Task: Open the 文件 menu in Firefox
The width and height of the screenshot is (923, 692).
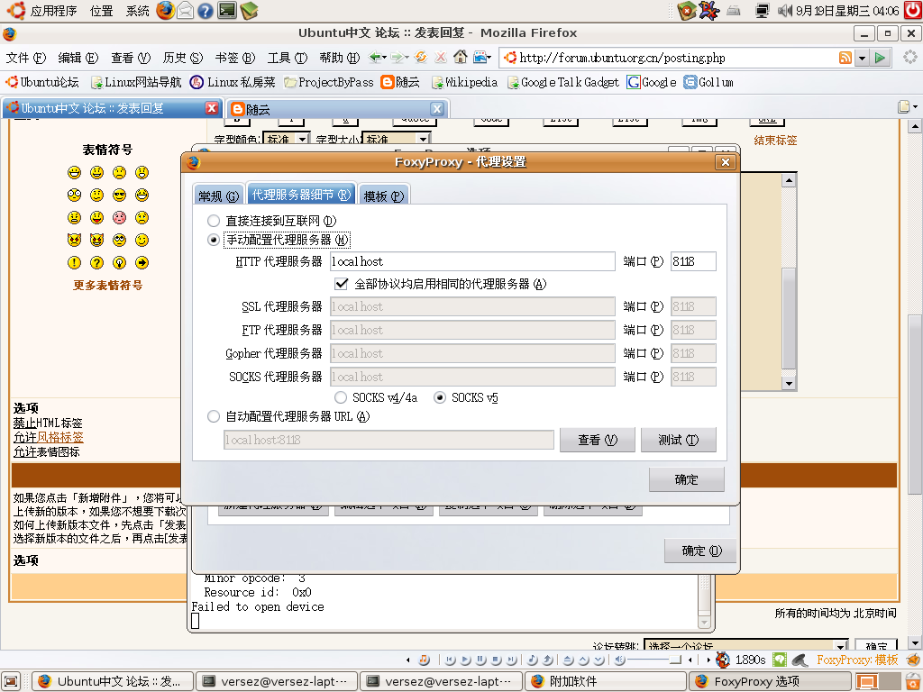Action: 25,58
